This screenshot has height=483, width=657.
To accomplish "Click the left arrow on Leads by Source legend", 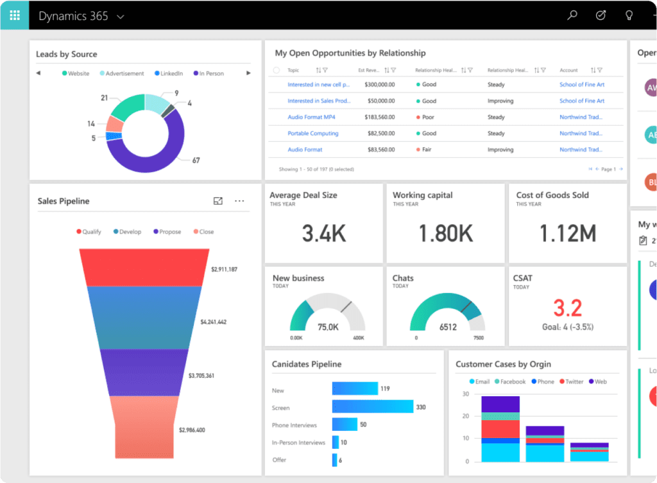I will (40, 73).
